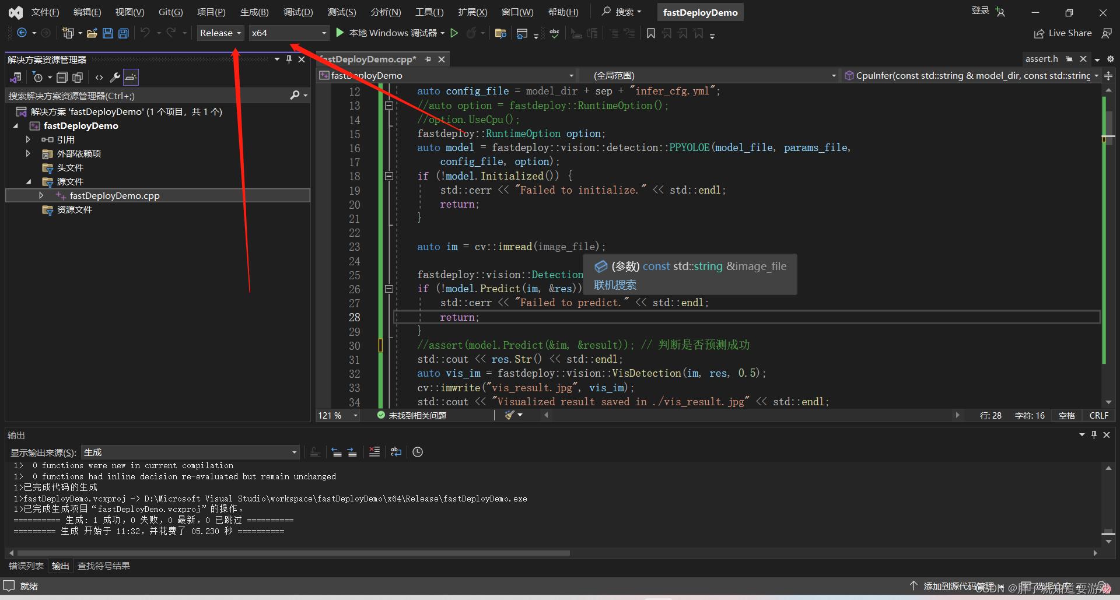Click the Save All icon
1120x600 pixels.
click(x=124, y=33)
